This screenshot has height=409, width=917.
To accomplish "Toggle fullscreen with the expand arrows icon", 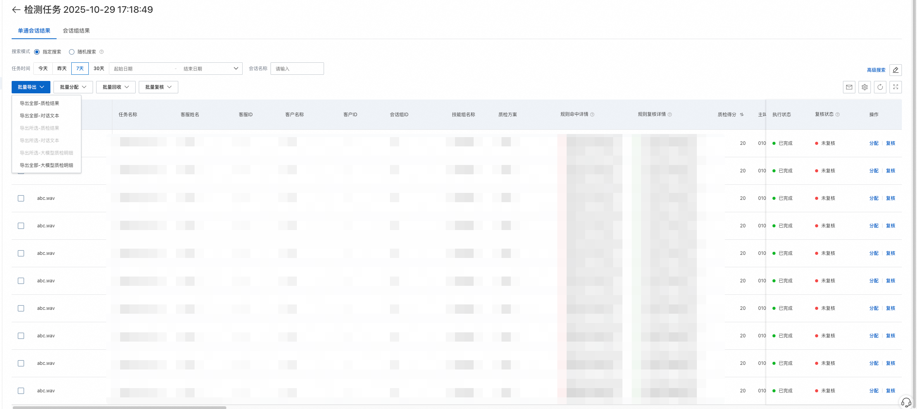I will 895,87.
